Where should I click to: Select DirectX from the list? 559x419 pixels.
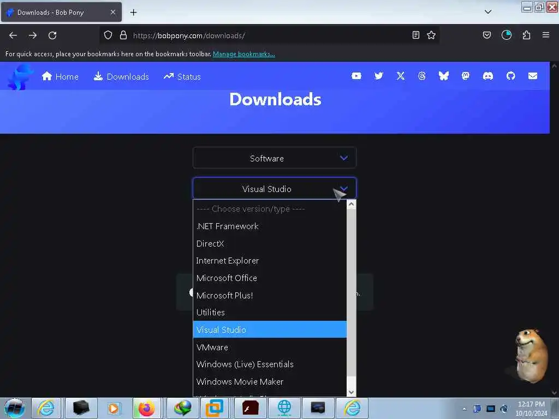[x=270, y=244]
